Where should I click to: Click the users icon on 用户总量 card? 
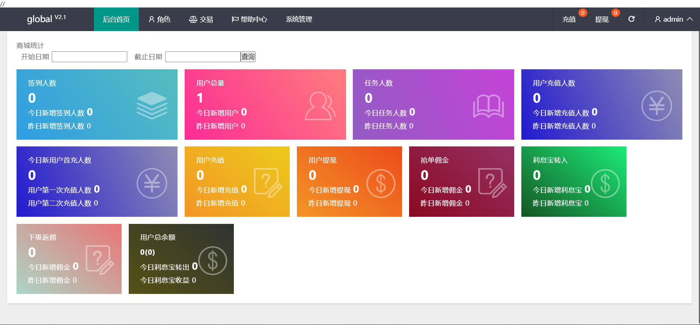click(320, 106)
